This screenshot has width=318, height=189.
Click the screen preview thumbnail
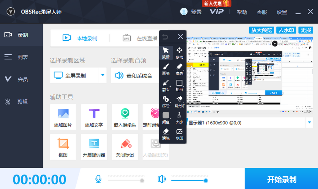pos(250,75)
